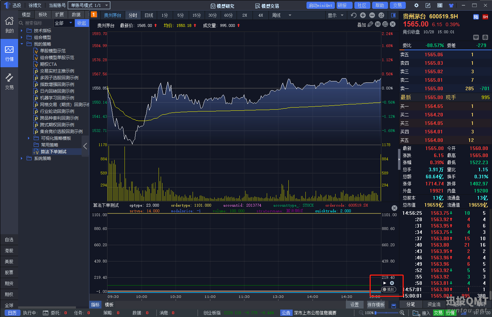This screenshot has width=492, height=317.
Task: Click the 社区 button
Action: click(x=362, y=5)
